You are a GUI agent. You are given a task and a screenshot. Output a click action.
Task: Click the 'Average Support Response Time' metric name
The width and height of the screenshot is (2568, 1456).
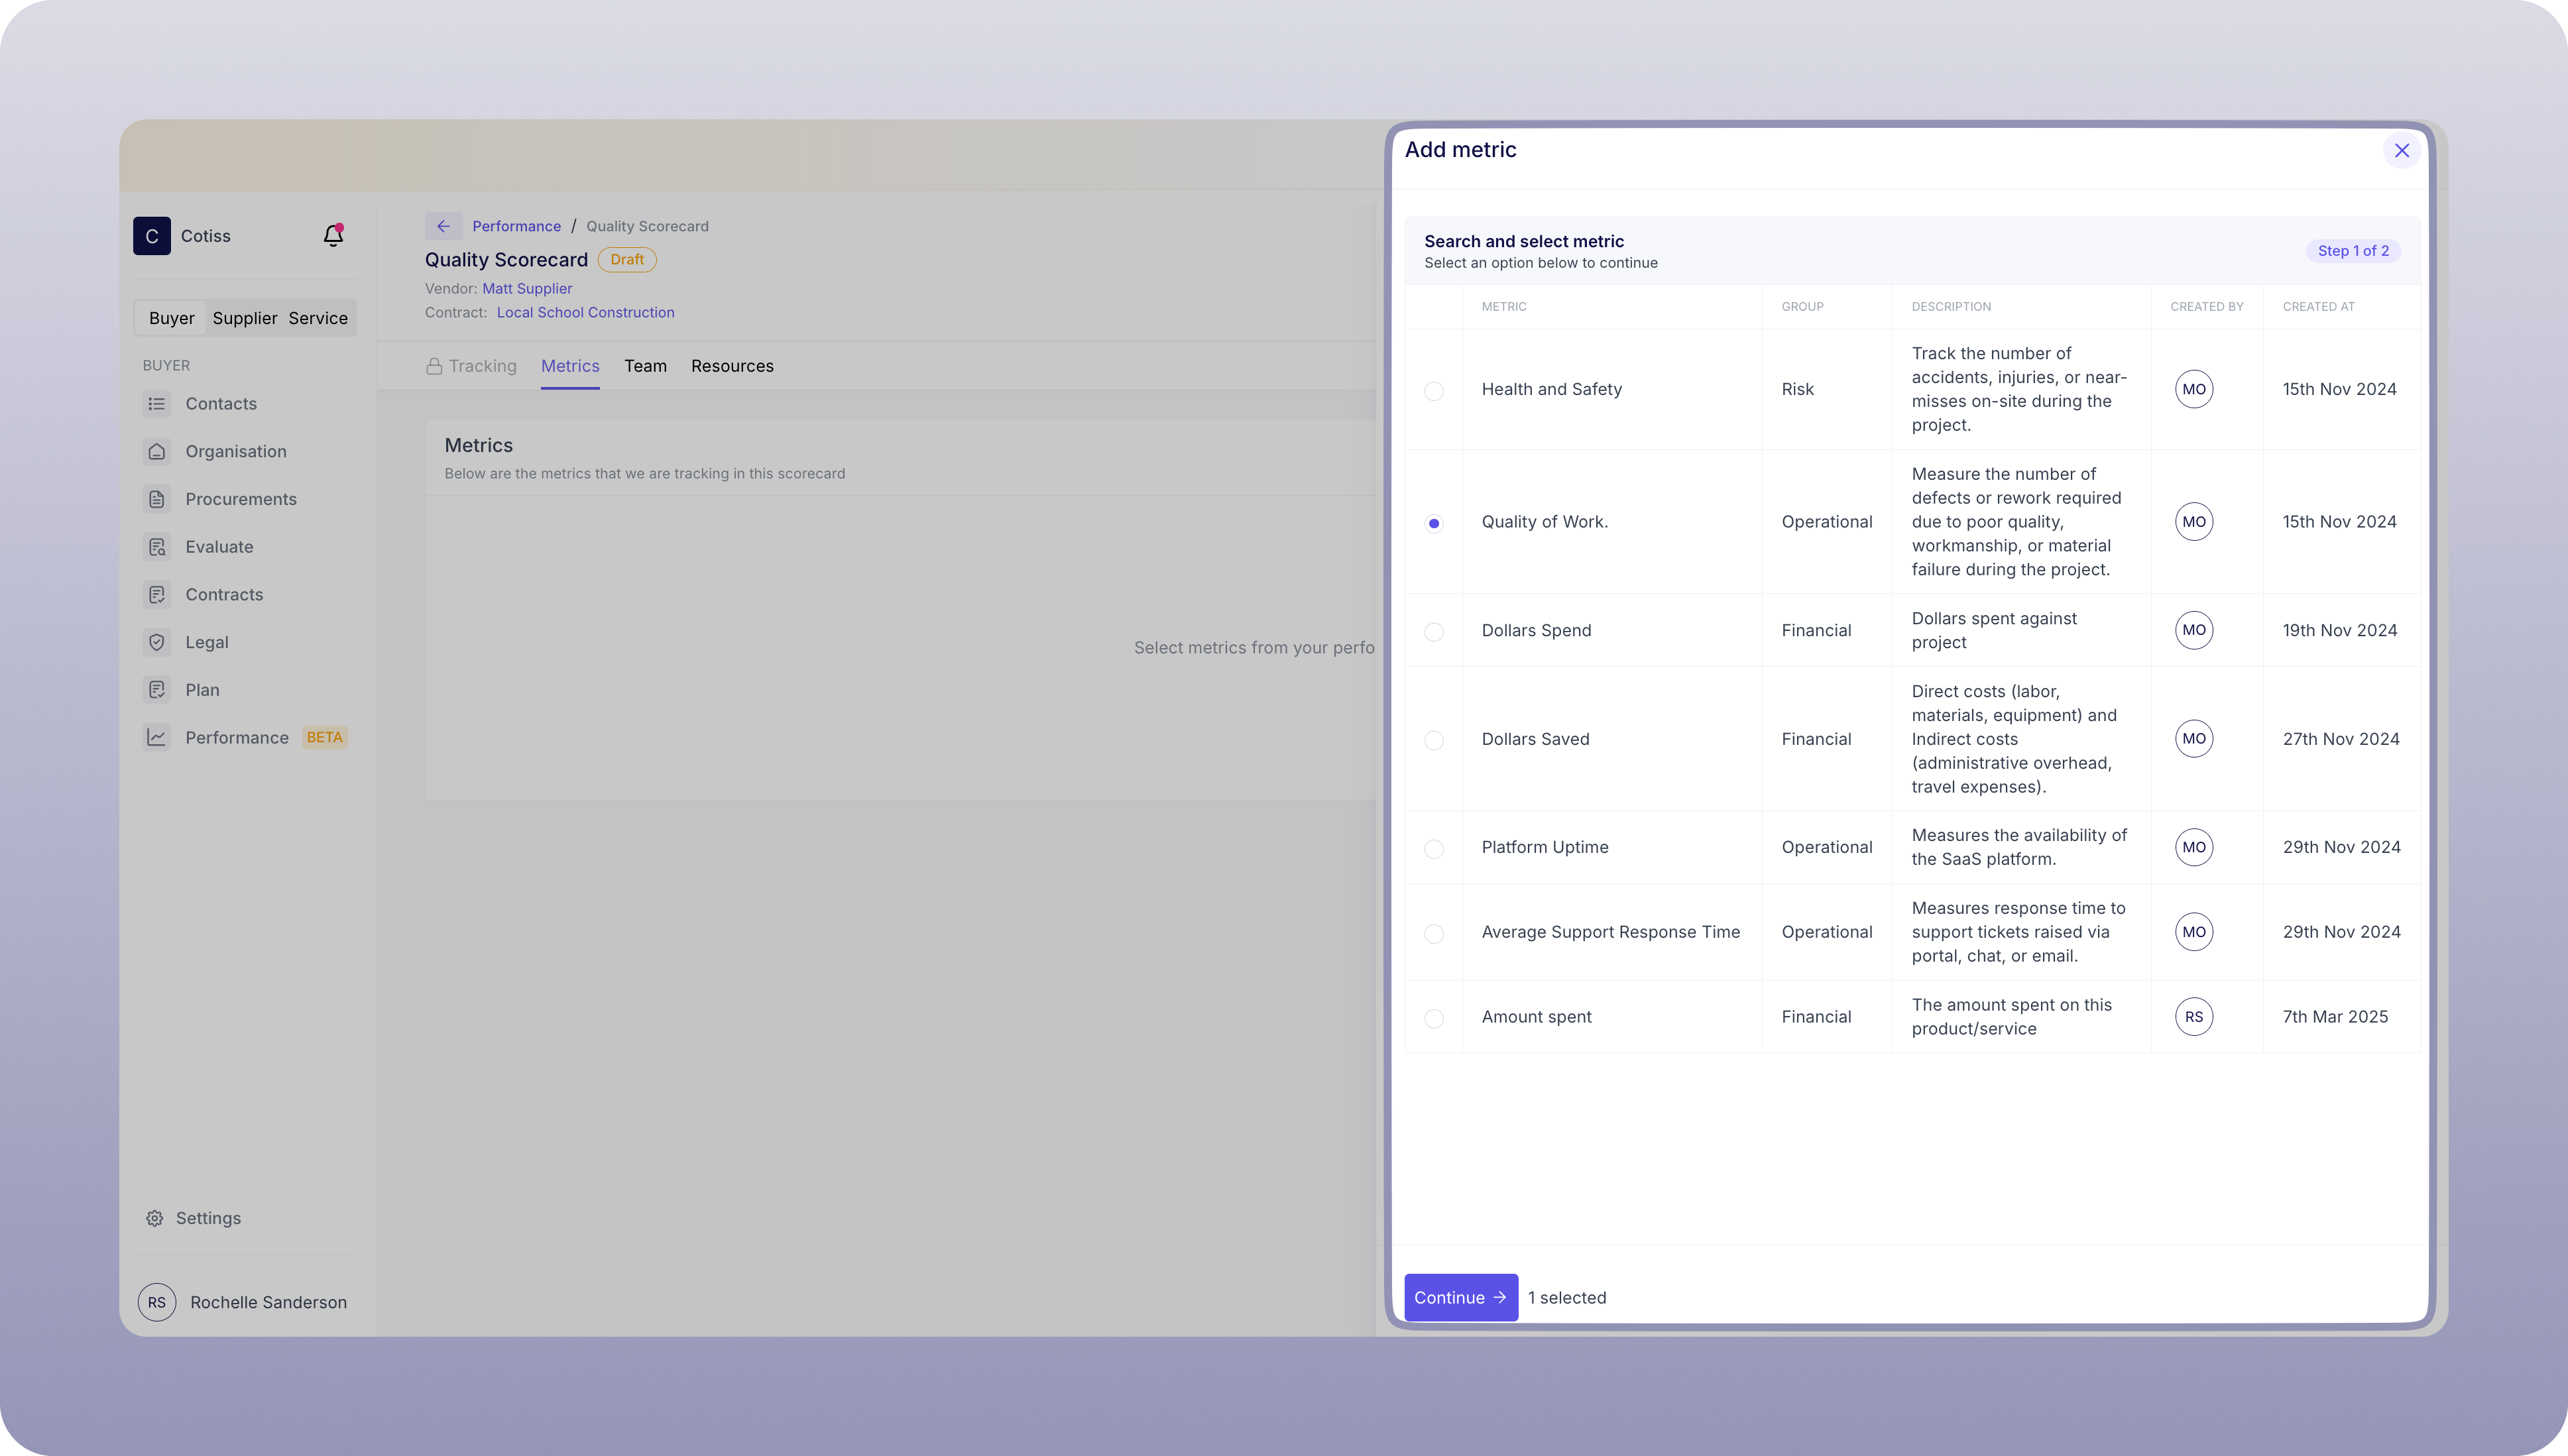1610,932
